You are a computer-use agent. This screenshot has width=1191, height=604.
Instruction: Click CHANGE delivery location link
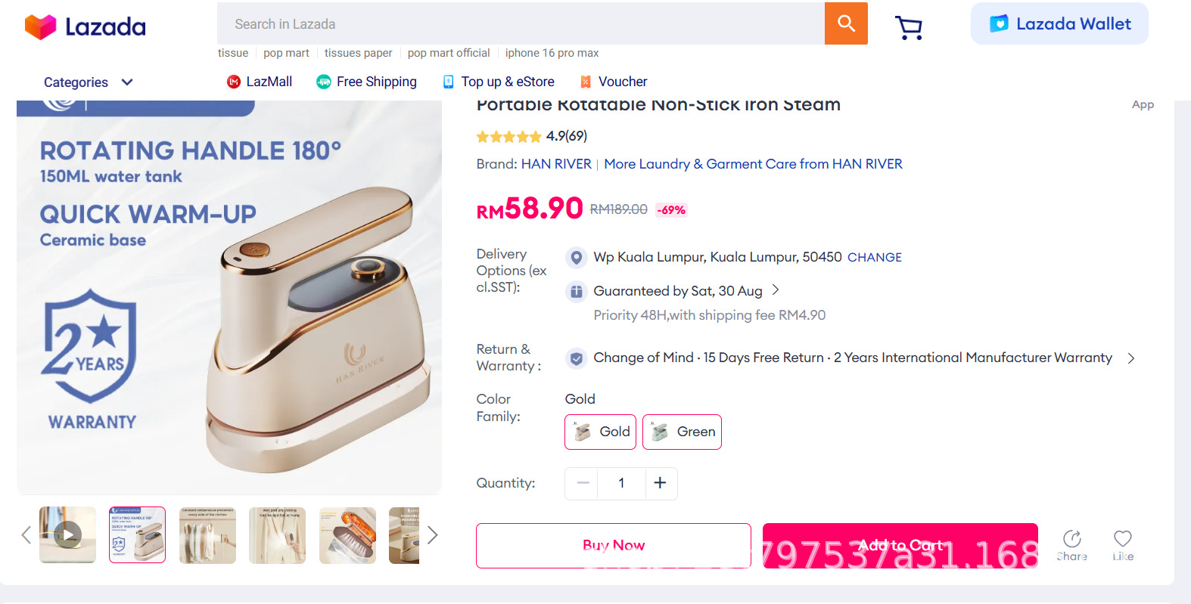pos(874,257)
